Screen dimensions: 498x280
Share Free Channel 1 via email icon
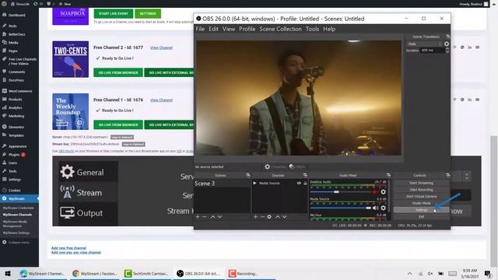[477, 100]
